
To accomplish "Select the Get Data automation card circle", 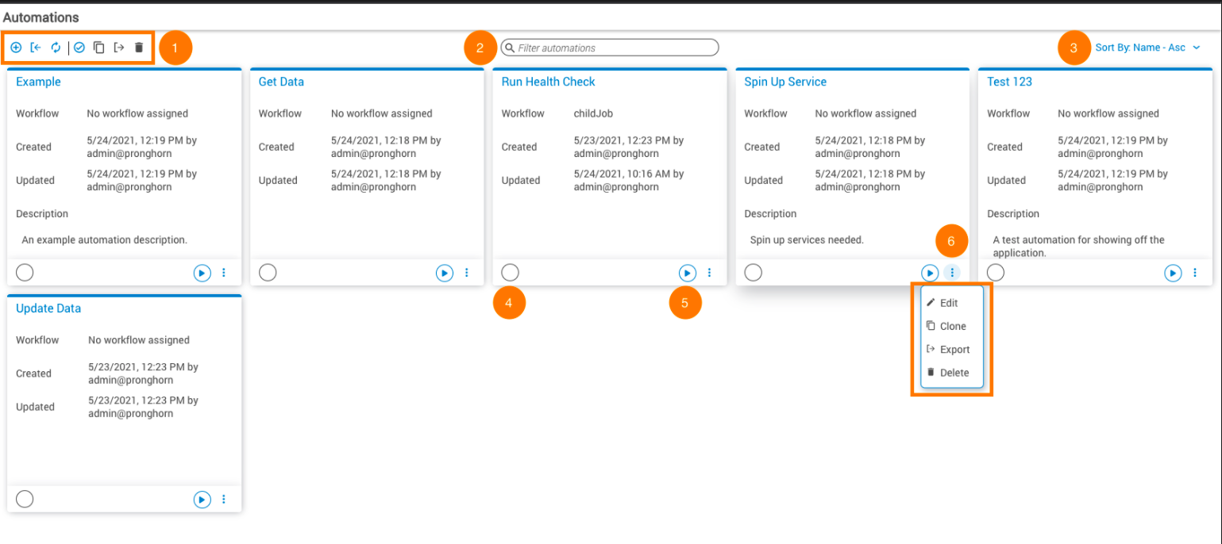I will click(x=268, y=273).
